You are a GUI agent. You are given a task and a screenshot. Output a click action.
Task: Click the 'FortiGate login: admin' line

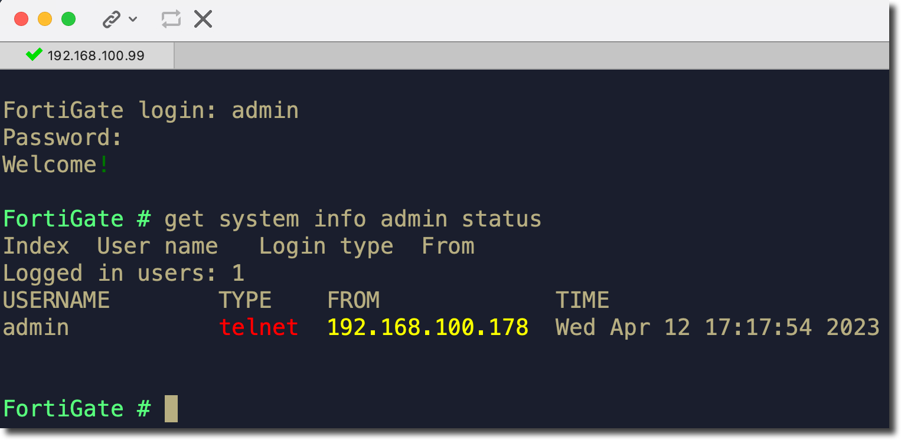coord(151,110)
